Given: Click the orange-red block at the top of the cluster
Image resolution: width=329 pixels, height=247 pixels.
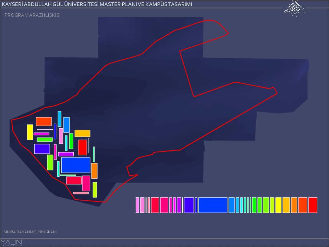Looking at the screenshot, I should 44,121.
